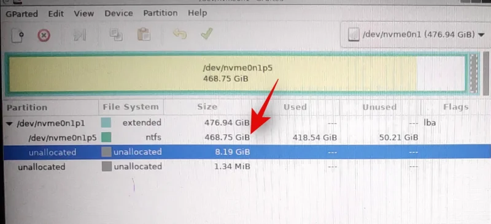Click the Copy partition toolbar icon

[116, 35]
